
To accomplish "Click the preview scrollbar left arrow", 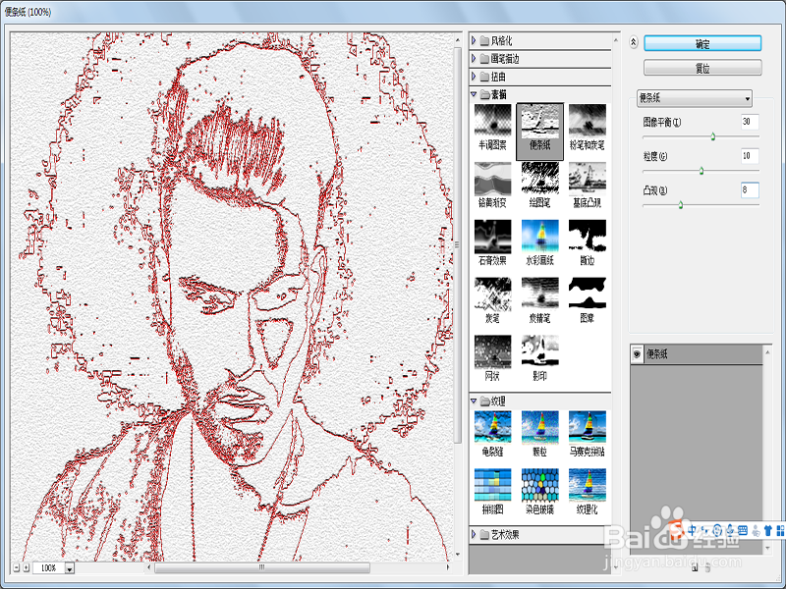I will click(x=149, y=567).
